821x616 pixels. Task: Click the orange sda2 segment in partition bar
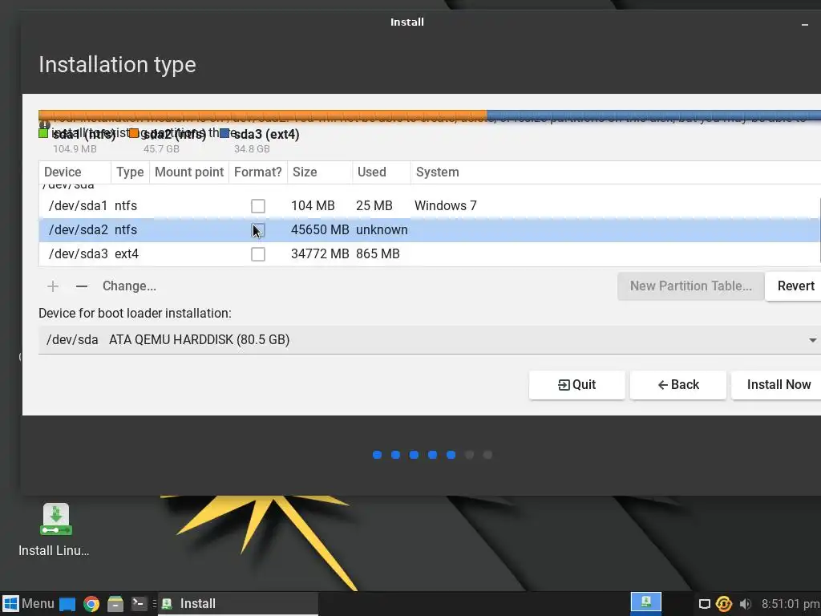(263, 116)
